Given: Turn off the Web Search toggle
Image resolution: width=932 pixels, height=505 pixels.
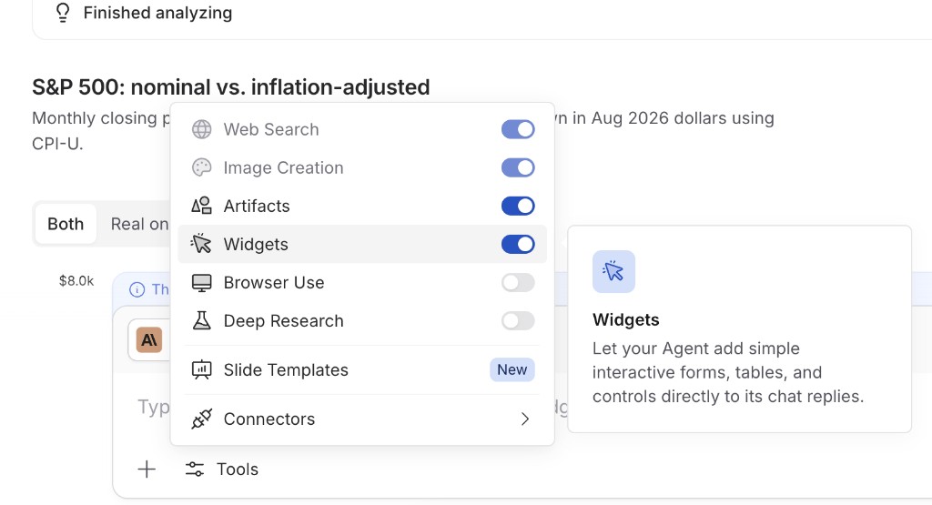Looking at the screenshot, I should pyautogui.click(x=518, y=129).
